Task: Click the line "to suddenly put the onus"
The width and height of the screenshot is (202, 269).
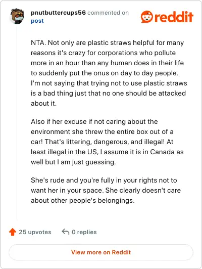Action: tap(105, 73)
